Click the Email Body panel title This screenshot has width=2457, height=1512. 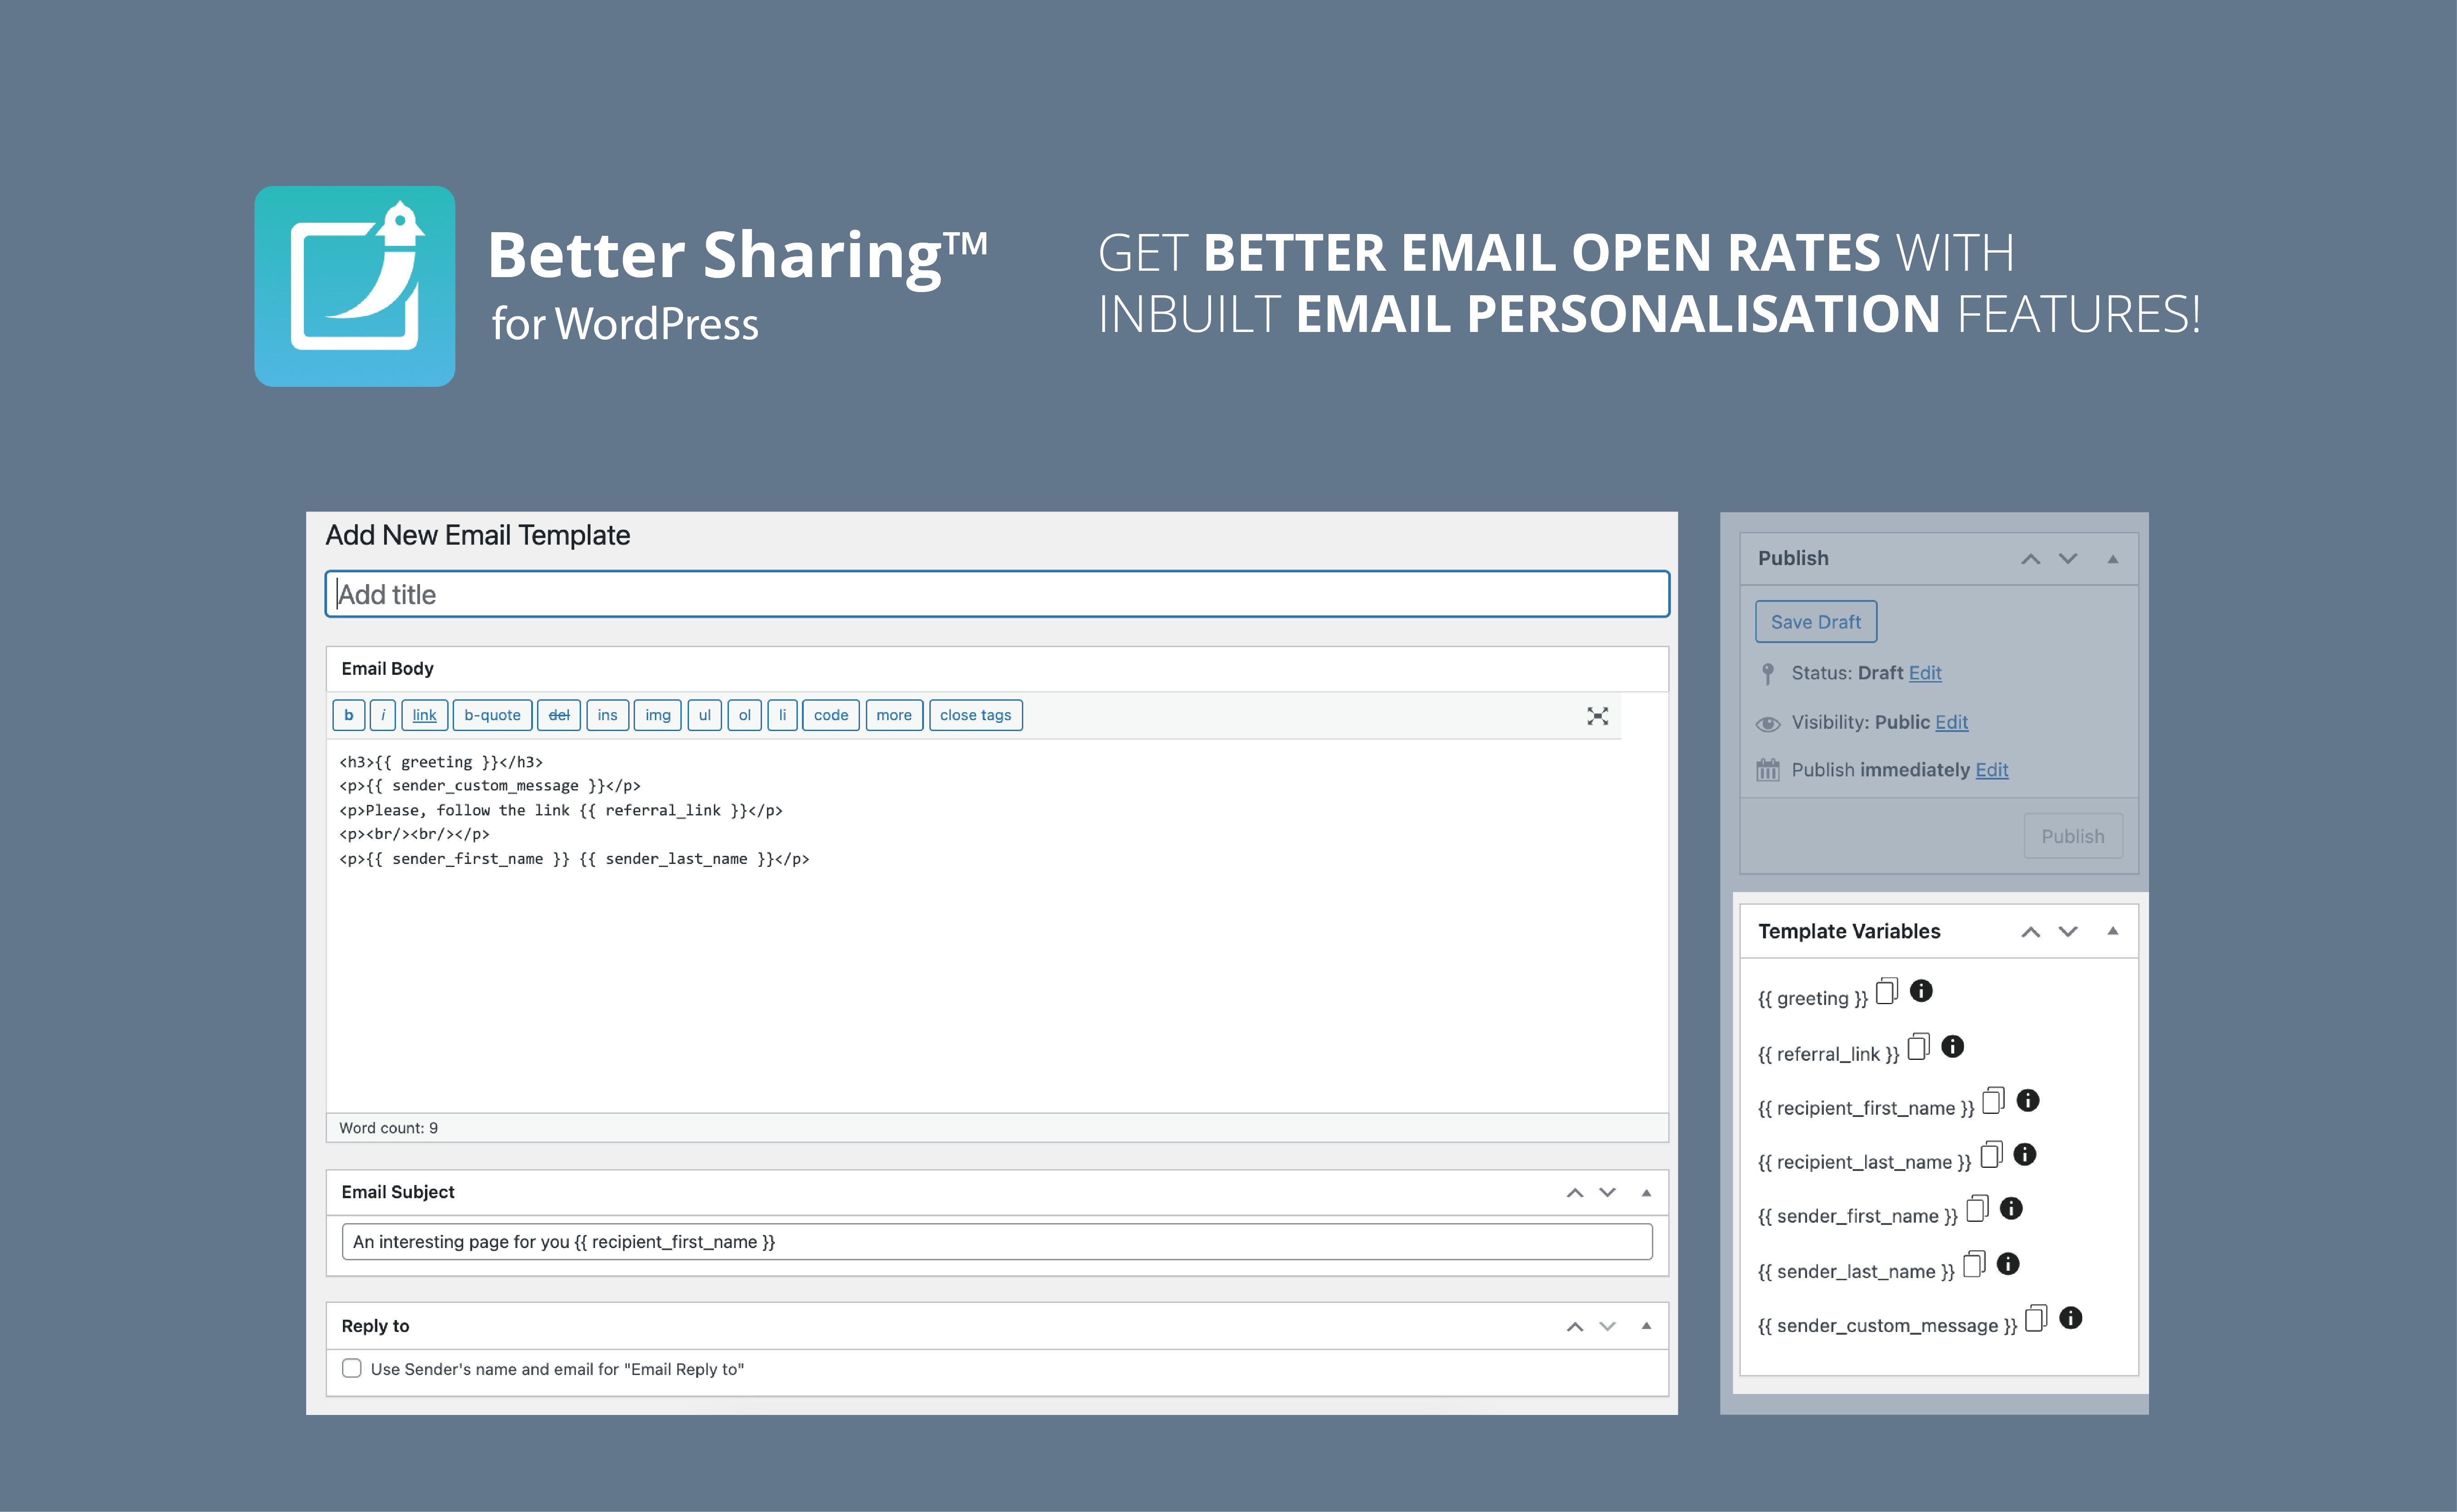387,668
